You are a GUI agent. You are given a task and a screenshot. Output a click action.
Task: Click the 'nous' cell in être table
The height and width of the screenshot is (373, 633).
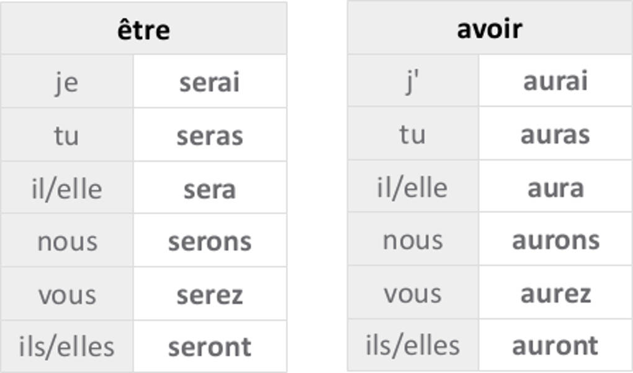66,241
